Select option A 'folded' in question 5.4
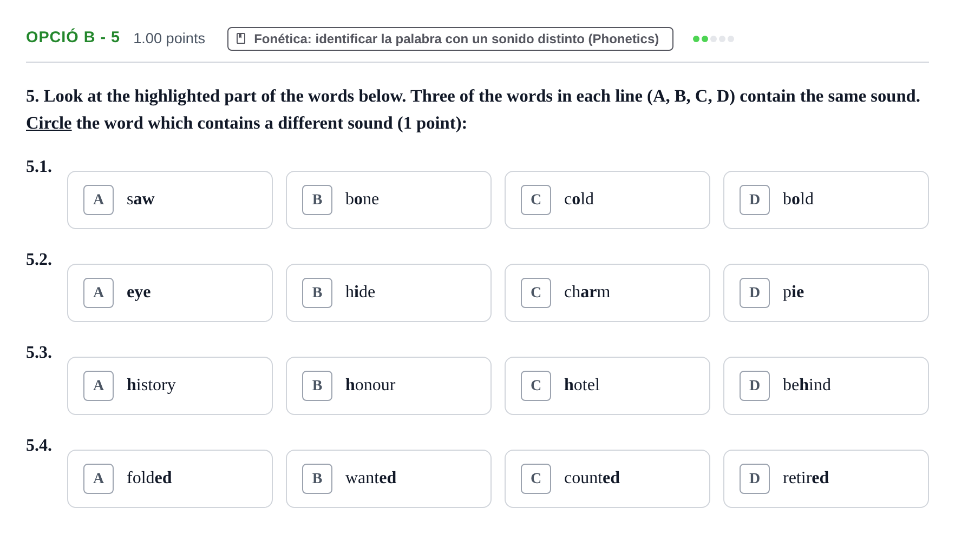 pos(170,479)
